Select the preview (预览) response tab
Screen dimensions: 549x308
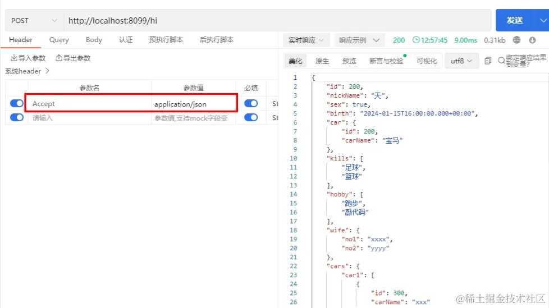pyautogui.click(x=349, y=61)
